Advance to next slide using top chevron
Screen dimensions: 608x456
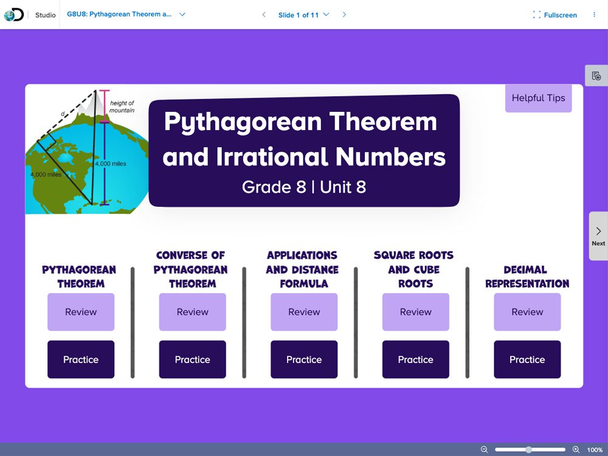pos(344,15)
